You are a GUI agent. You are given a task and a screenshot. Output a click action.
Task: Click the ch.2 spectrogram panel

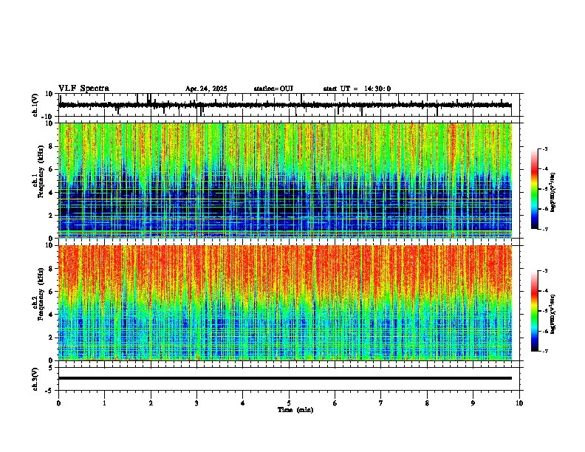click(x=285, y=303)
